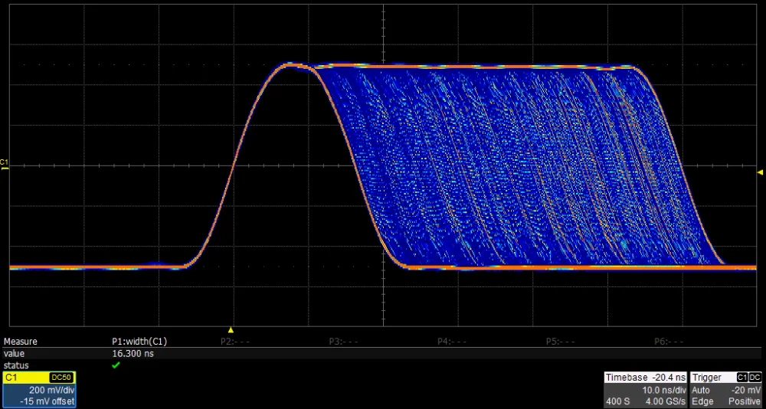
Task: Click the Measure table header label
Action: tap(21, 342)
